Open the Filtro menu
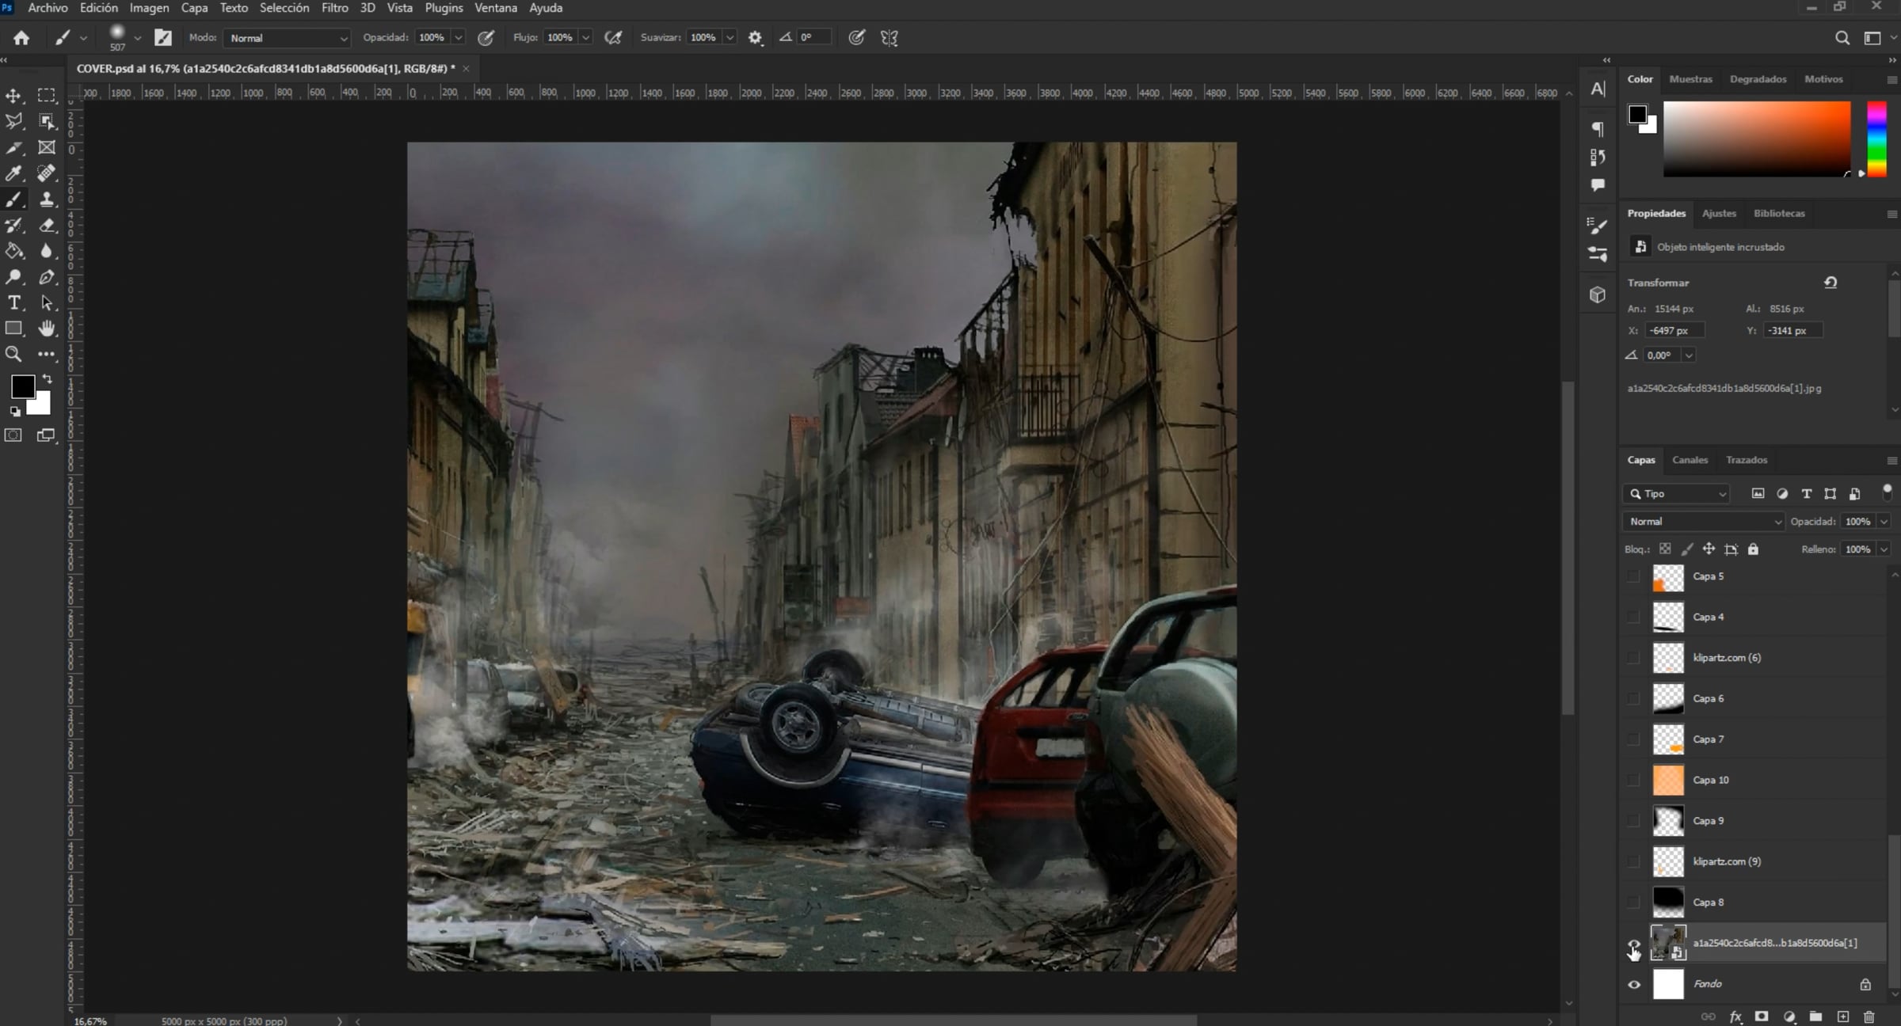This screenshot has width=1901, height=1026. point(334,8)
